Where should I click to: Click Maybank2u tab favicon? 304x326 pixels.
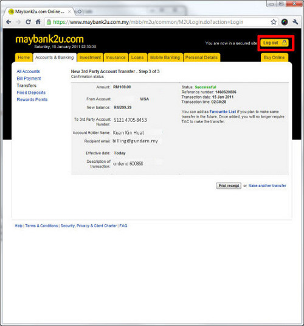click(11, 12)
